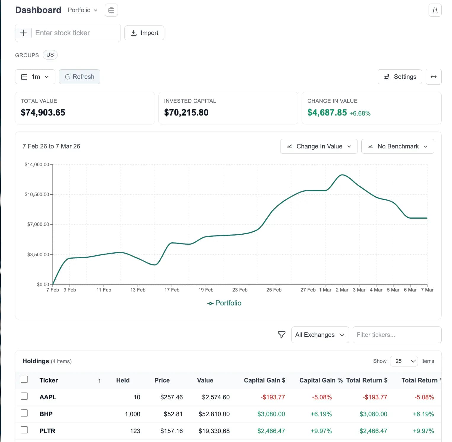Click the download icon on the Import button

click(134, 33)
